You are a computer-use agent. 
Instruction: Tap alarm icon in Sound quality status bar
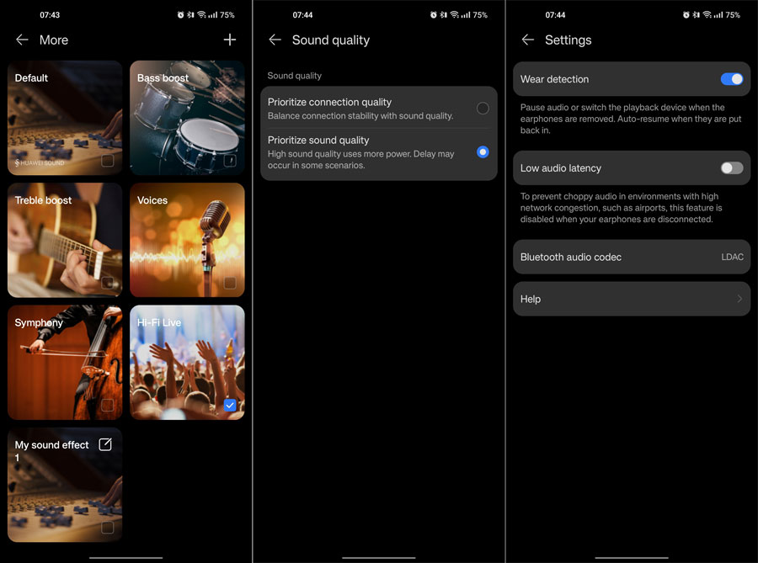434,15
